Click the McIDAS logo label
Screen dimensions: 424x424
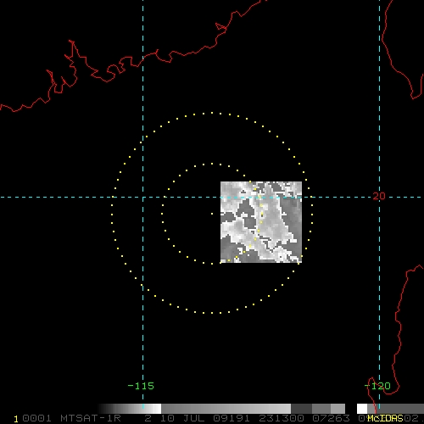pos(385,418)
